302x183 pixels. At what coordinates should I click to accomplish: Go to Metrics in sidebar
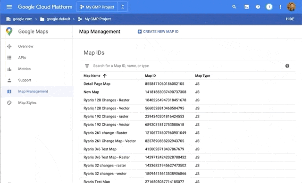pyautogui.click(x=24, y=69)
